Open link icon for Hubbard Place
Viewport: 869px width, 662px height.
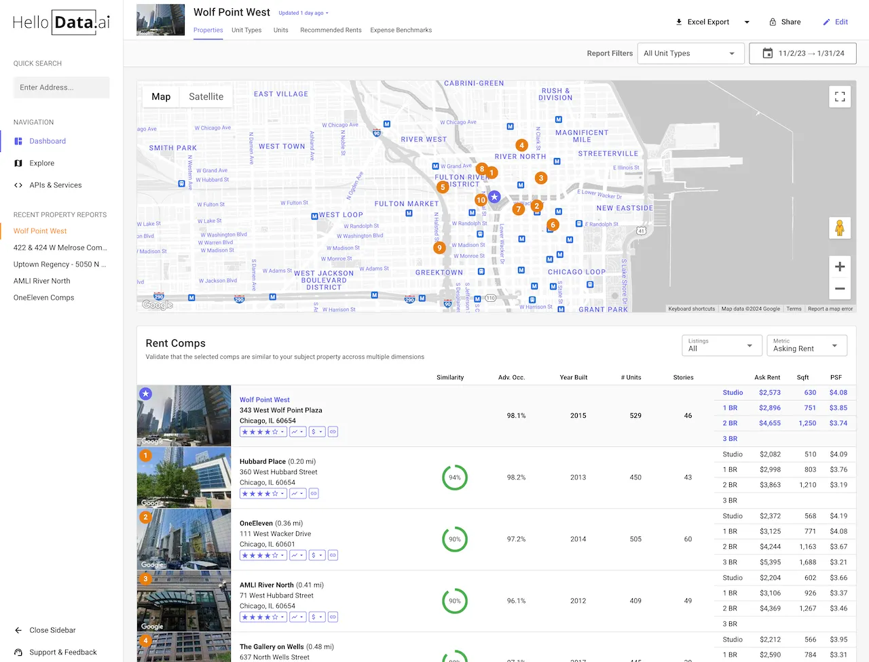[x=314, y=494]
